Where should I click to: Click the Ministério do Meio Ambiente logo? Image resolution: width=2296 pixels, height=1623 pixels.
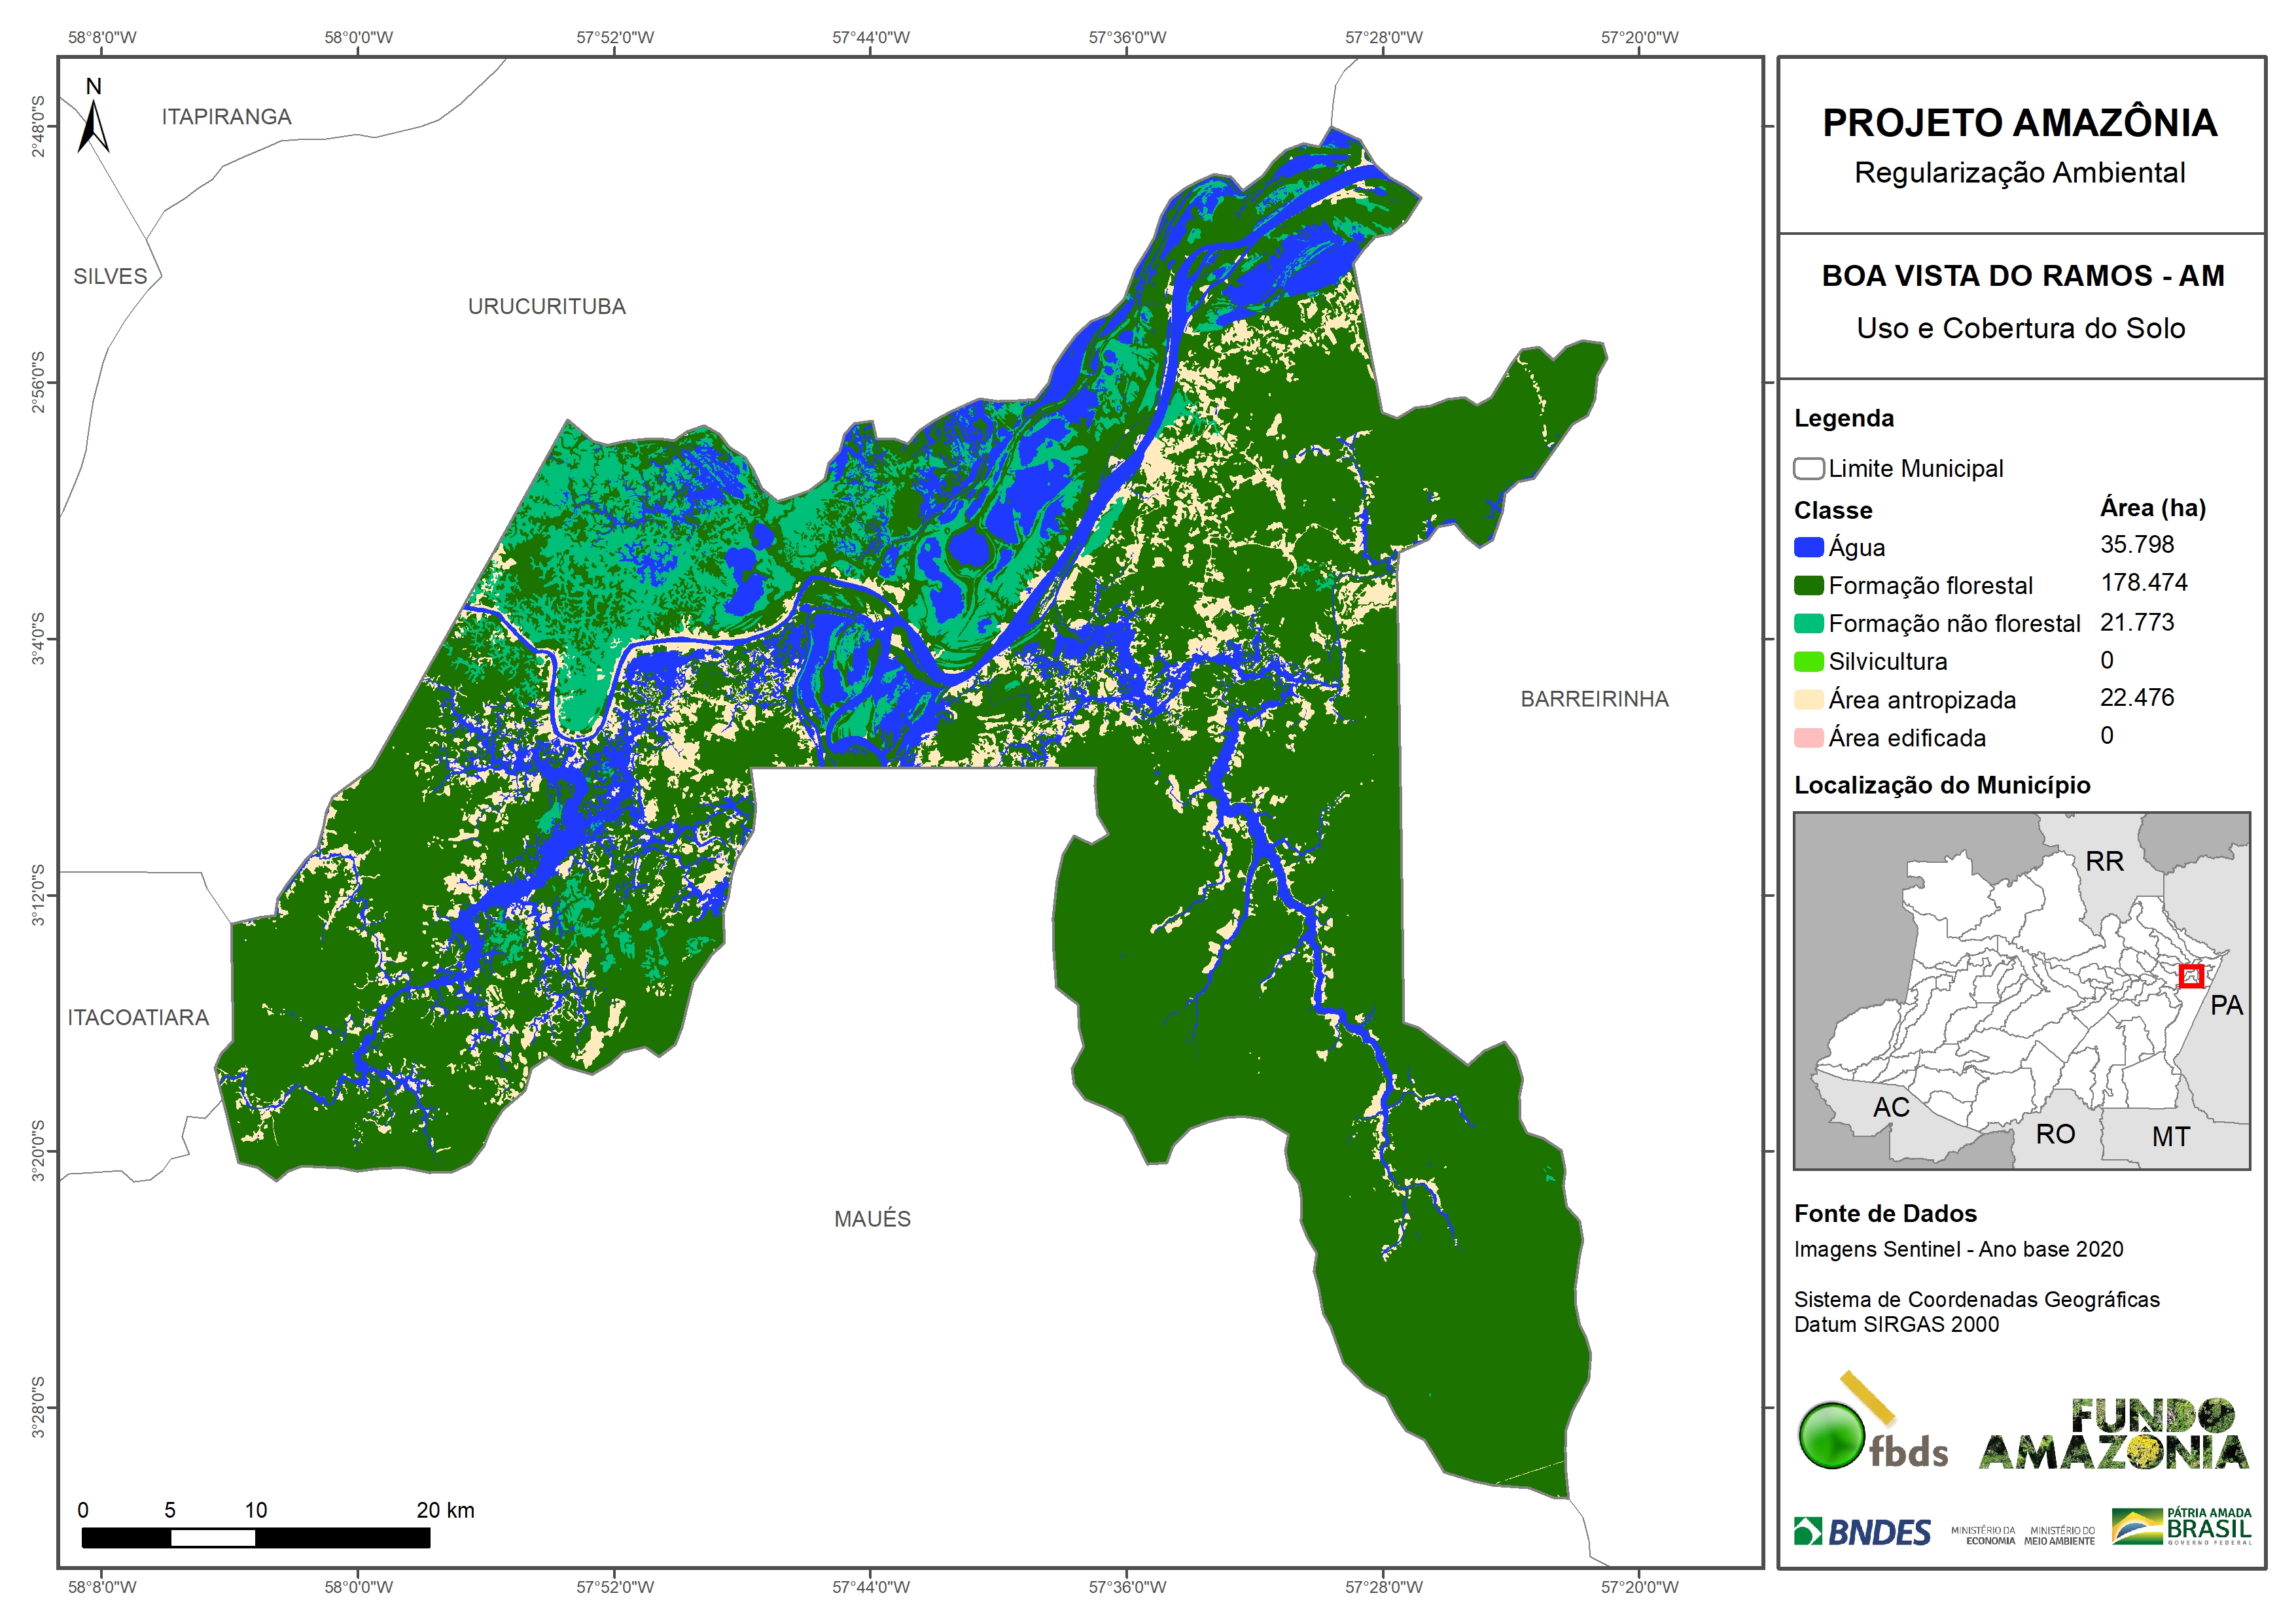point(2059,1535)
